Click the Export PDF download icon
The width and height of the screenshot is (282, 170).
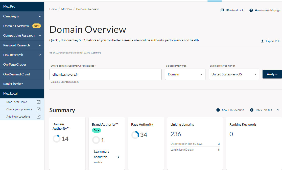pos(262,41)
